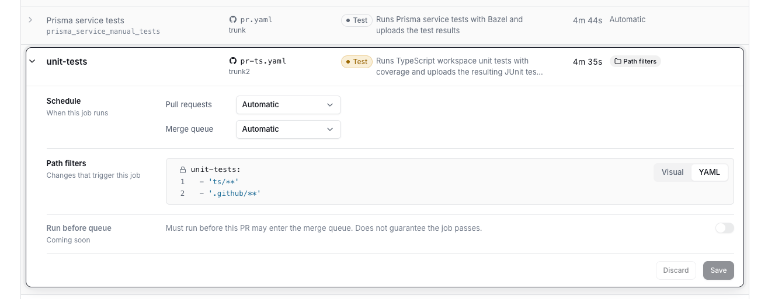Select the Prisma service tests title
This screenshot has height=299, width=761.
85,20
